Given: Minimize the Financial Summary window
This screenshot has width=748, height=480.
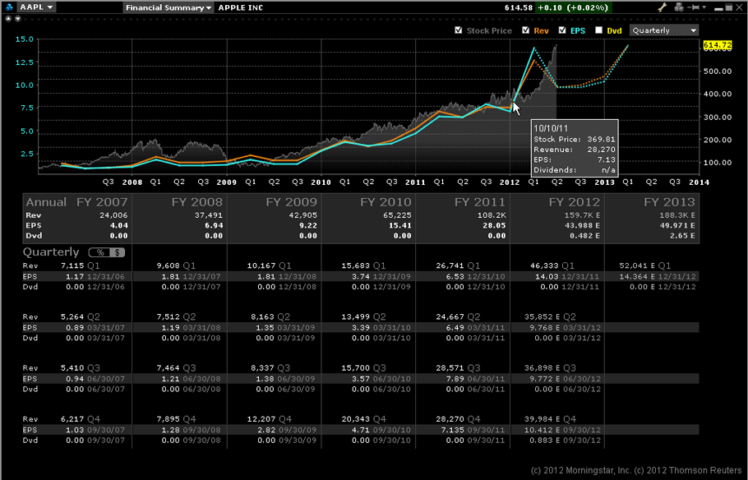Looking at the screenshot, I should pos(719,8).
